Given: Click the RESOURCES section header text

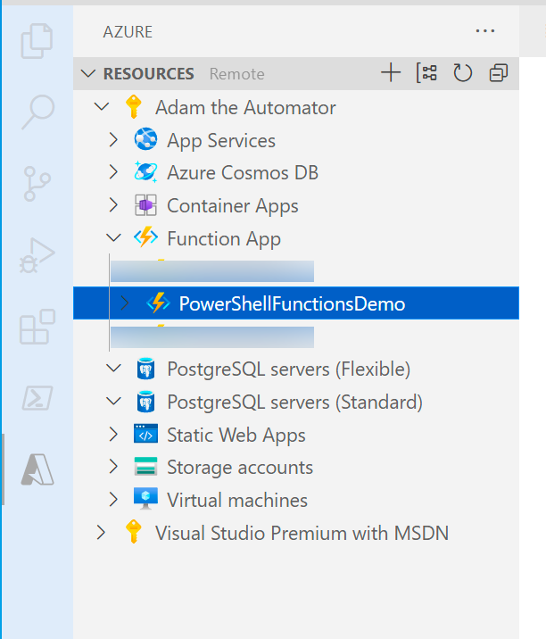Looking at the screenshot, I should point(149,74).
